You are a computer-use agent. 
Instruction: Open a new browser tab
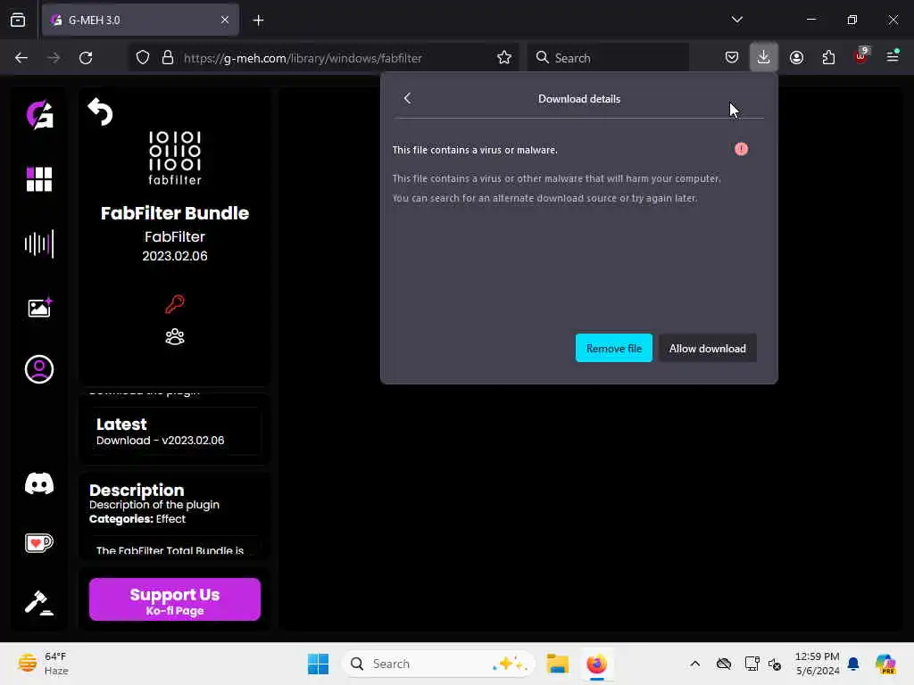click(x=258, y=21)
